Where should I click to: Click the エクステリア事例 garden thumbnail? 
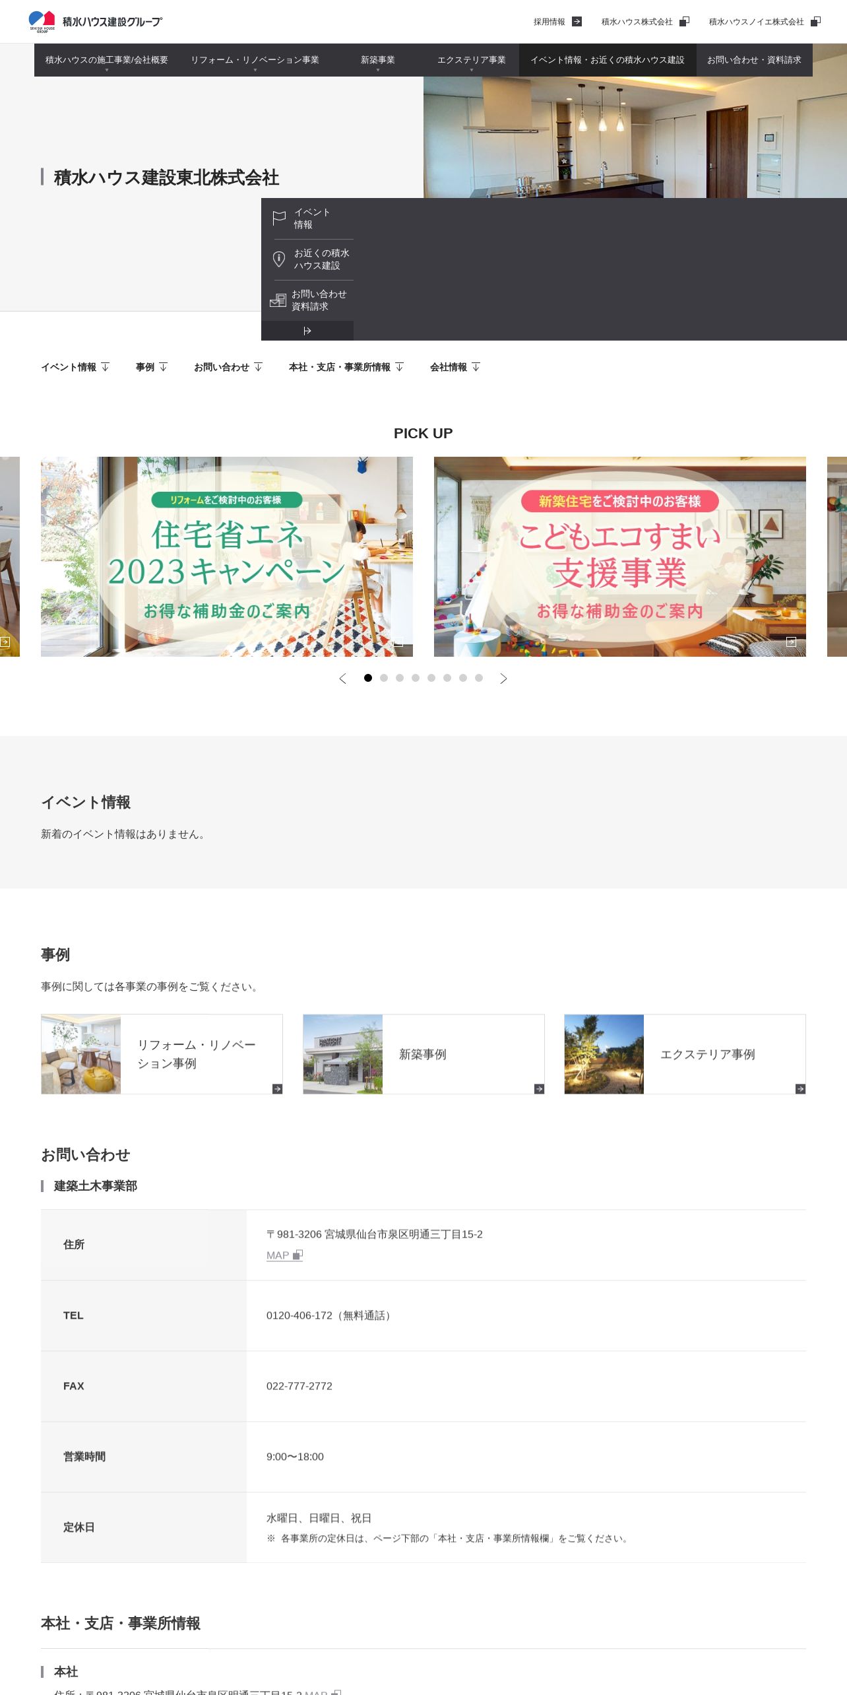tap(604, 1054)
